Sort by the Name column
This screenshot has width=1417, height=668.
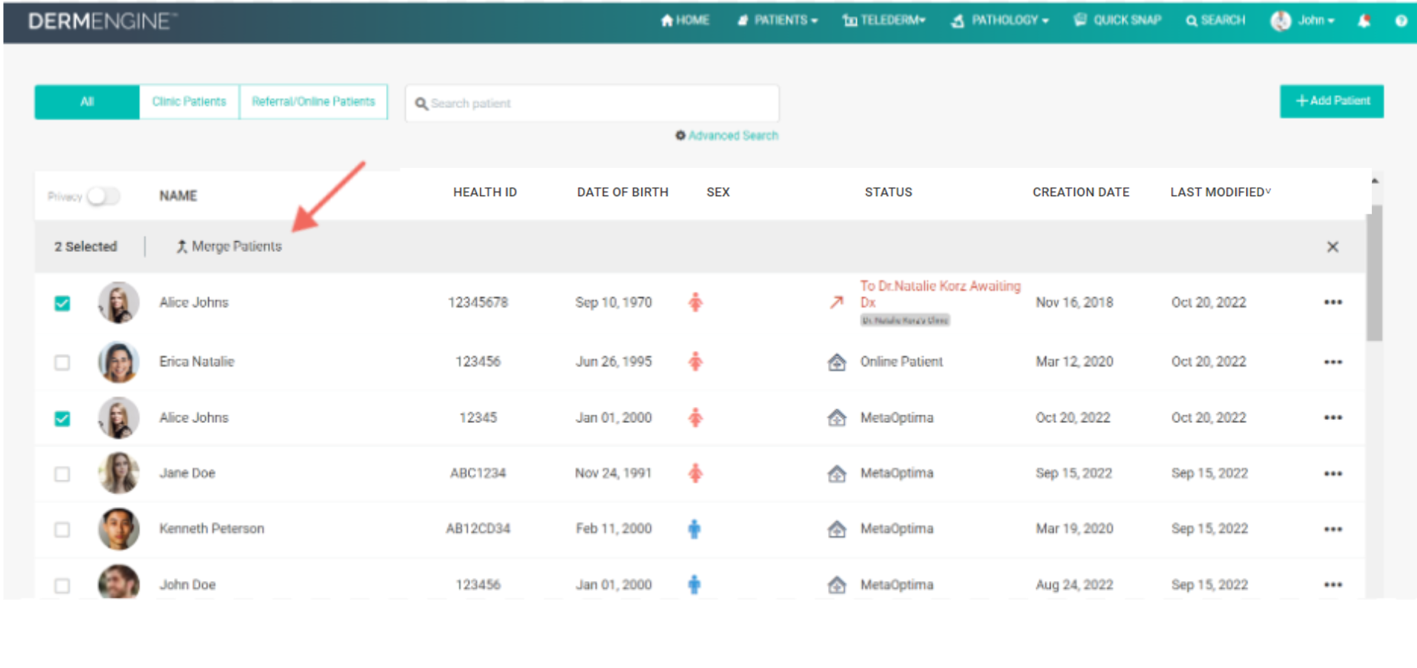point(179,196)
